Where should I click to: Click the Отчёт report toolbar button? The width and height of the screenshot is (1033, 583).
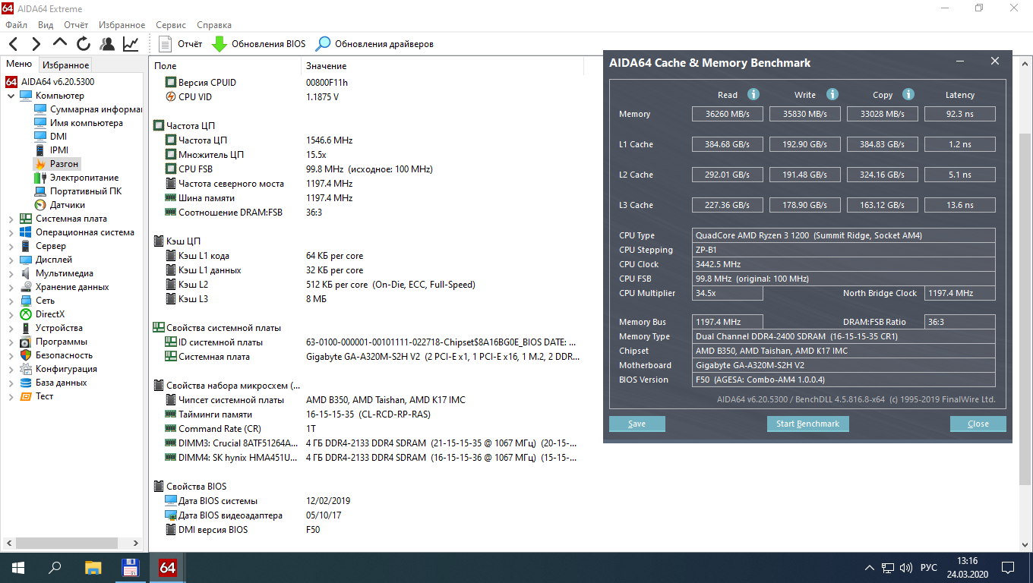click(181, 44)
